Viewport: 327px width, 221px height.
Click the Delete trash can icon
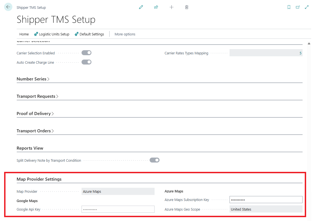[186, 7]
